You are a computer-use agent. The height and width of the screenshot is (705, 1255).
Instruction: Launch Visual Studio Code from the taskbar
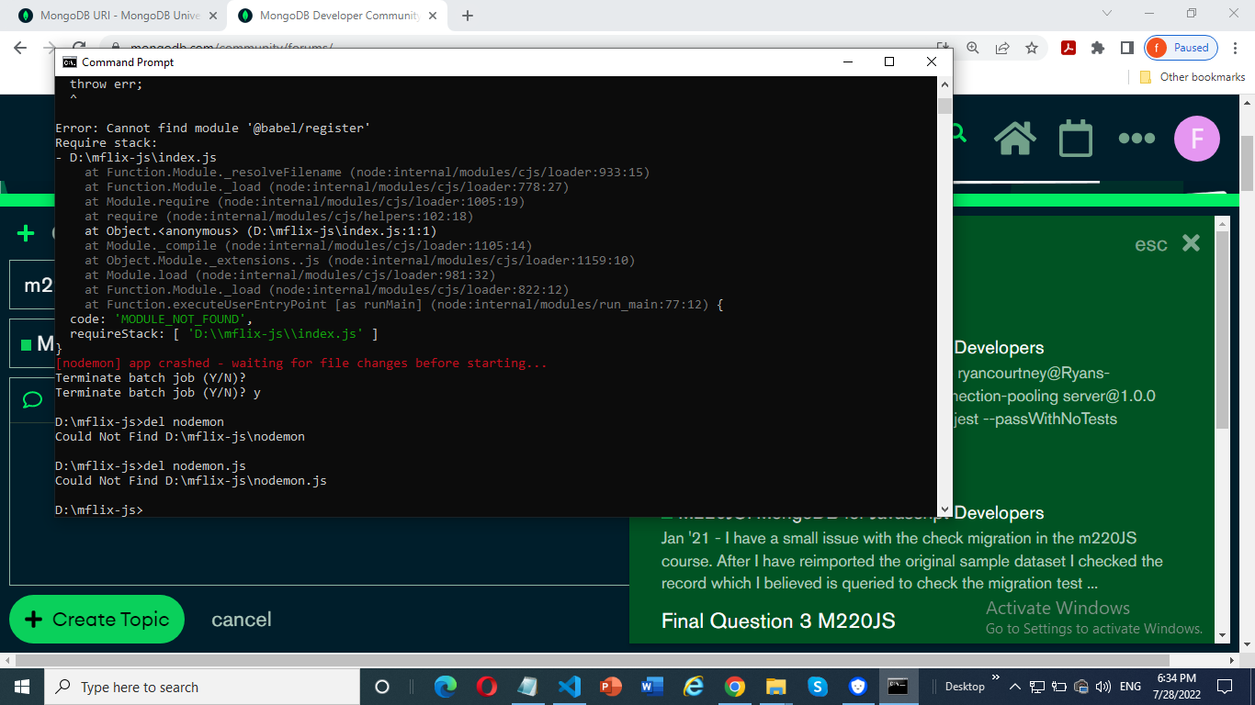tap(569, 686)
